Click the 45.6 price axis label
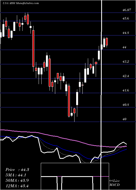136x190 pixels. pyautogui.click(x=126, y=18)
